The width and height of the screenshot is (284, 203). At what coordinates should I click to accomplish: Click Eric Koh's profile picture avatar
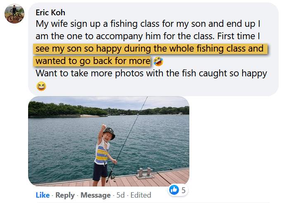(x=14, y=14)
